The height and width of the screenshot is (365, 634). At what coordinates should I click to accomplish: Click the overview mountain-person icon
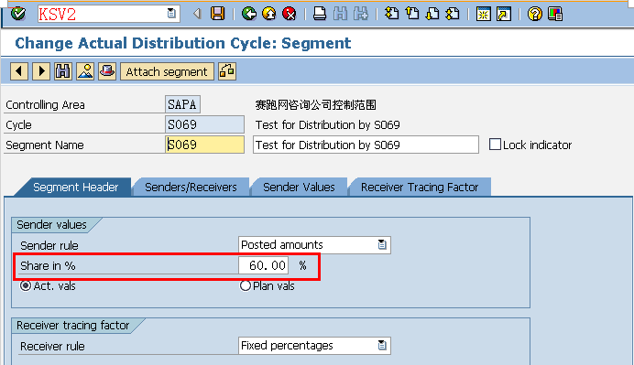[85, 71]
